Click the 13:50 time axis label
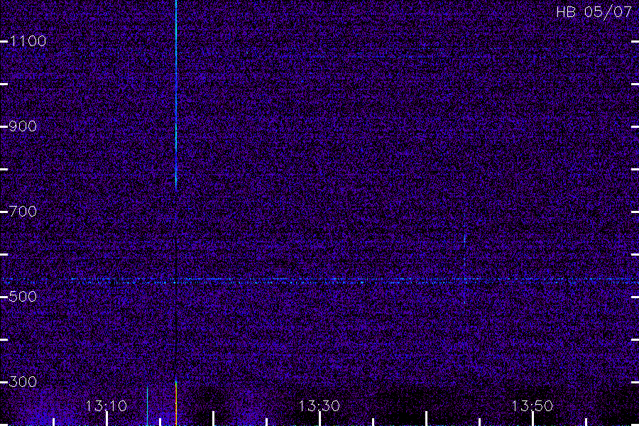 [532, 405]
